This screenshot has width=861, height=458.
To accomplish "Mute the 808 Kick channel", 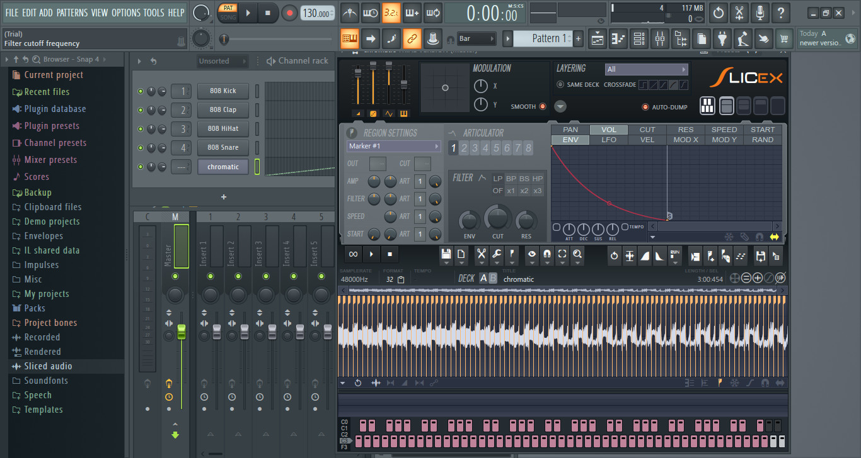I will coord(141,91).
